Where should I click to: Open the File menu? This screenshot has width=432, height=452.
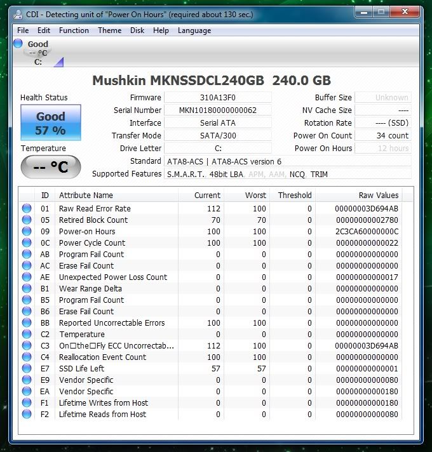(23, 30)
